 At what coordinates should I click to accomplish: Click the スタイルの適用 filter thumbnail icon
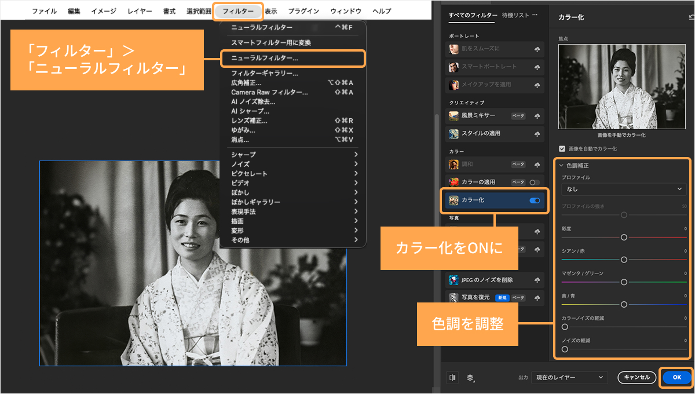pos(453,134)
